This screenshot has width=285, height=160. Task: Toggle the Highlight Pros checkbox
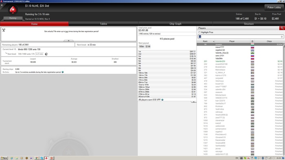pos(199,32)
